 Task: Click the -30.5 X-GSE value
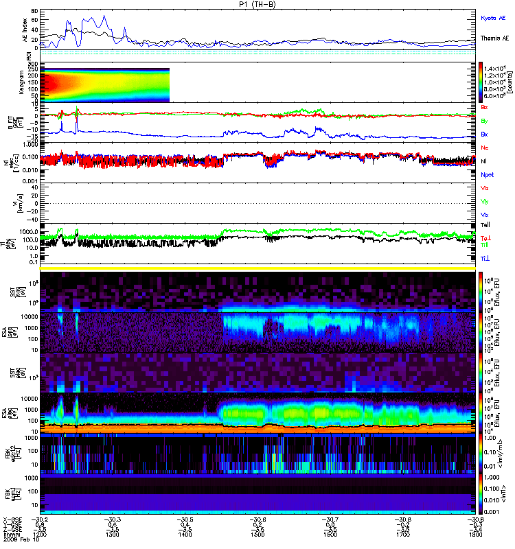click(x=185, y=519)
